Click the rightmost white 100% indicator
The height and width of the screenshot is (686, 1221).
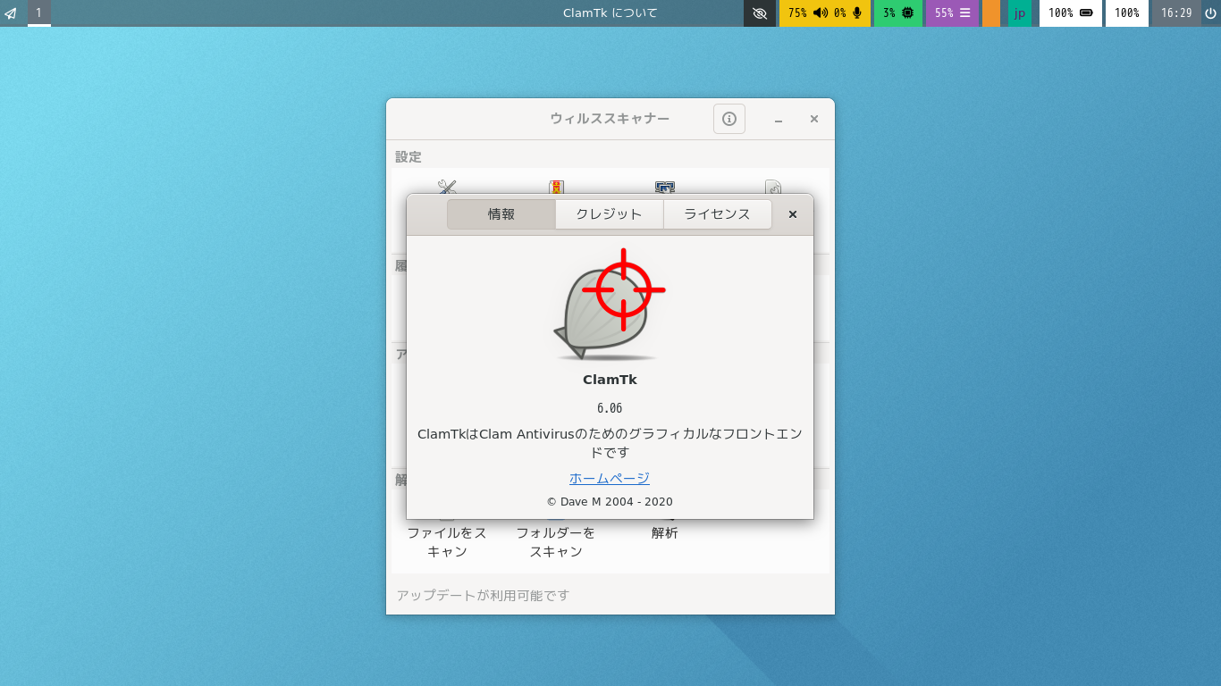coord(1127,13)
